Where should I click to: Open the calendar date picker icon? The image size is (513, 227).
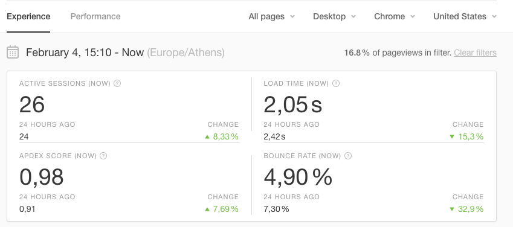coord(13,53)
